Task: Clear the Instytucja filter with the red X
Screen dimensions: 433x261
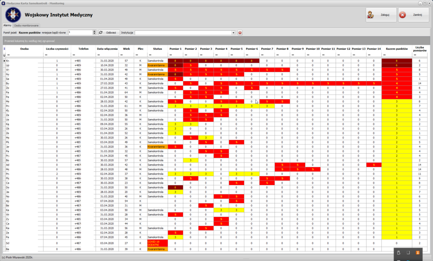Action: click(240, 33)
